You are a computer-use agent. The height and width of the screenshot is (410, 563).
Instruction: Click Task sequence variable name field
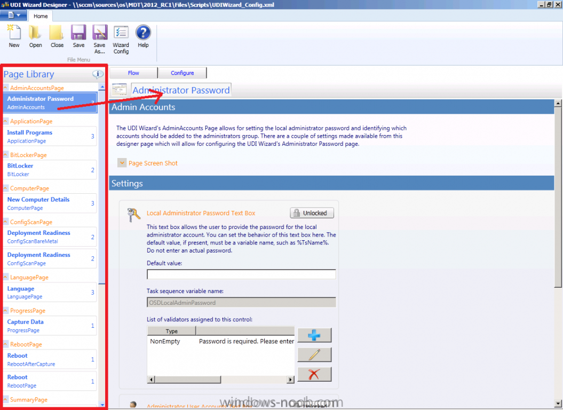(x=241, y=303)
